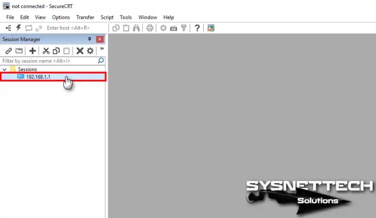Open the Transfer menu
The width and height of the screenshot is (376, 218).
(85, 17)
